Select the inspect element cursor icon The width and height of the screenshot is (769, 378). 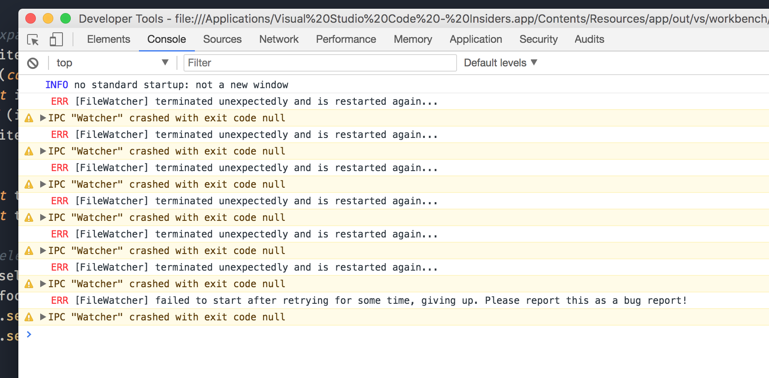[x=32, y=39]
